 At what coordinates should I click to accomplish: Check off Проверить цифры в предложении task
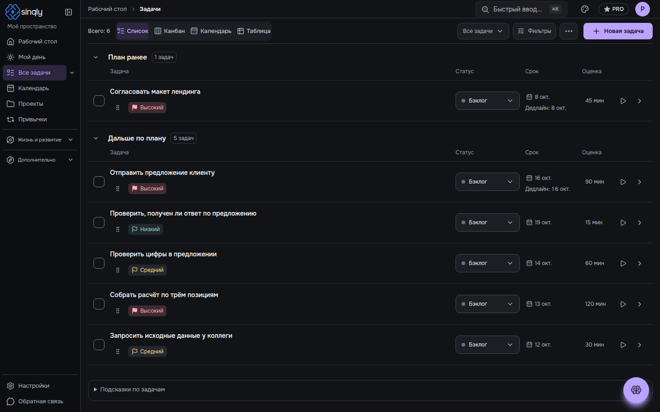tap(99, 263)
